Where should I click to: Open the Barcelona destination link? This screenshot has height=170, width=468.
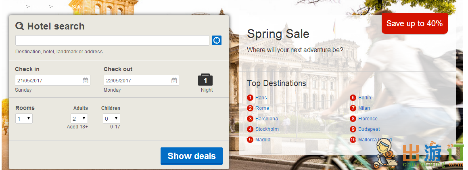pos(267,119)
